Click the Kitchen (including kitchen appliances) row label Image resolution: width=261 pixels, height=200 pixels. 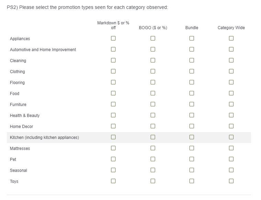[x=44, y=138]
